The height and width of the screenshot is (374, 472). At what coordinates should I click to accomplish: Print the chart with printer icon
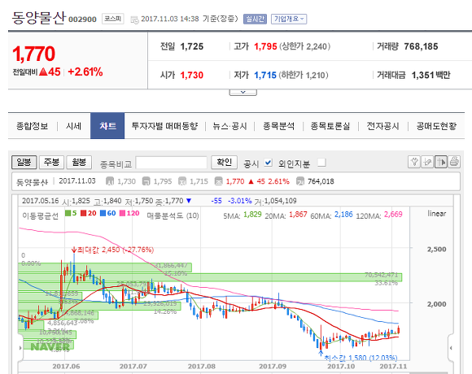pos(454,162)
